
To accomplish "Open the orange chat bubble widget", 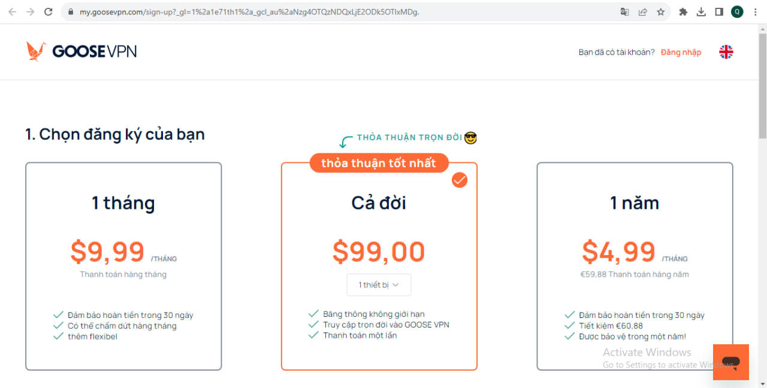I will click(730, 362).
